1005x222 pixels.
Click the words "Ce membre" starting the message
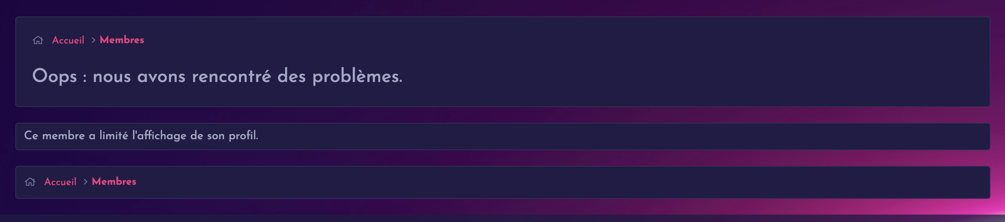coord(54,135)
